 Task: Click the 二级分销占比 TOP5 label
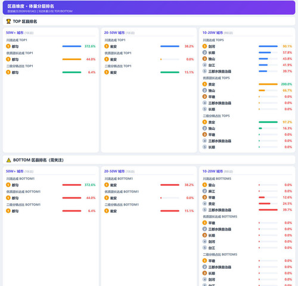[216, 116]
